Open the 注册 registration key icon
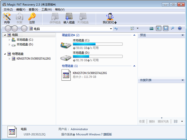Viewport: 187px width, 140px height. click(x=32, y=18)
